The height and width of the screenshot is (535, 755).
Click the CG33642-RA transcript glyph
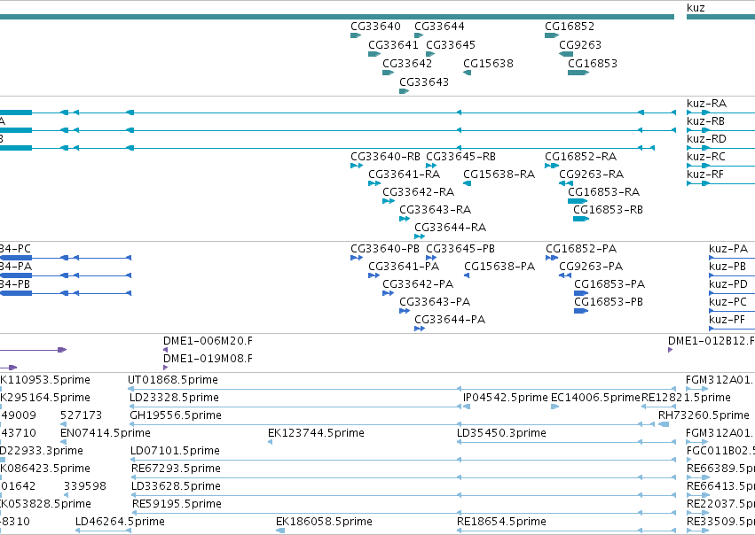pos(389,201)
